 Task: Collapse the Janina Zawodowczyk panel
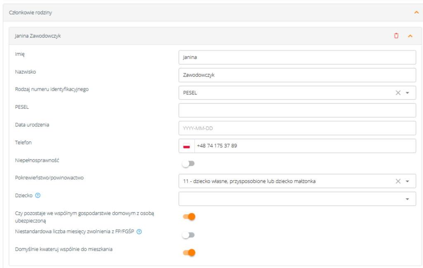410,36
